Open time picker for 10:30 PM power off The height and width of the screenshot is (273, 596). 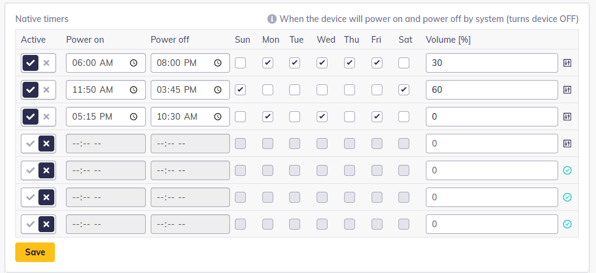[218, 117]
